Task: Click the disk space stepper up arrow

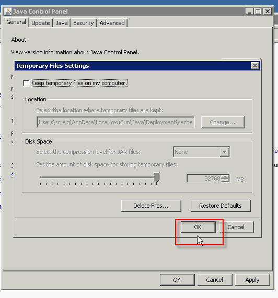Action: pyautogui.click(x=226, y=176)
